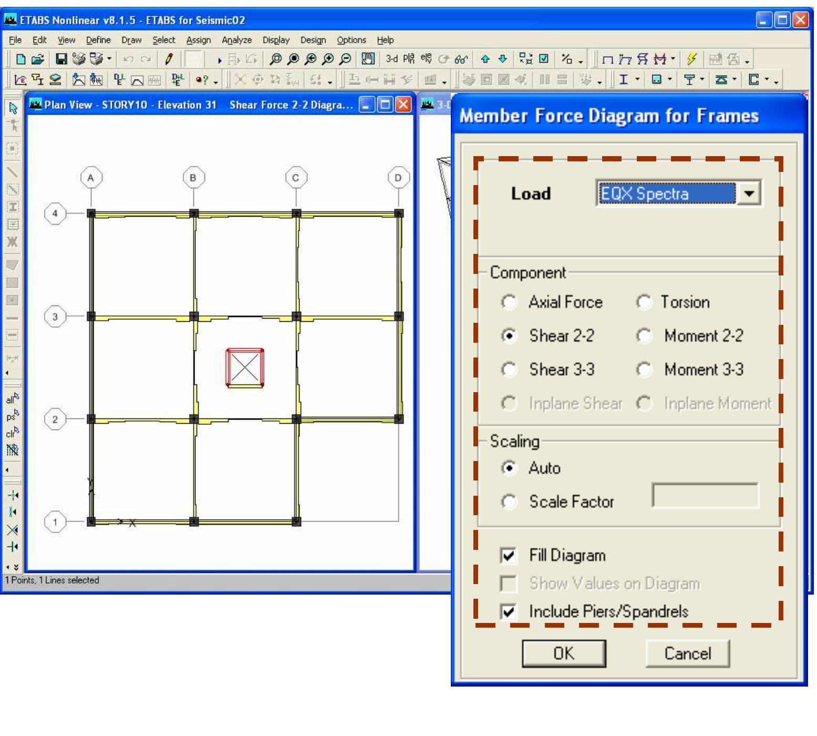Screen dimensions: 817x736
Task: Click the previous selection 'ps' icon
Action: [12, 416]
